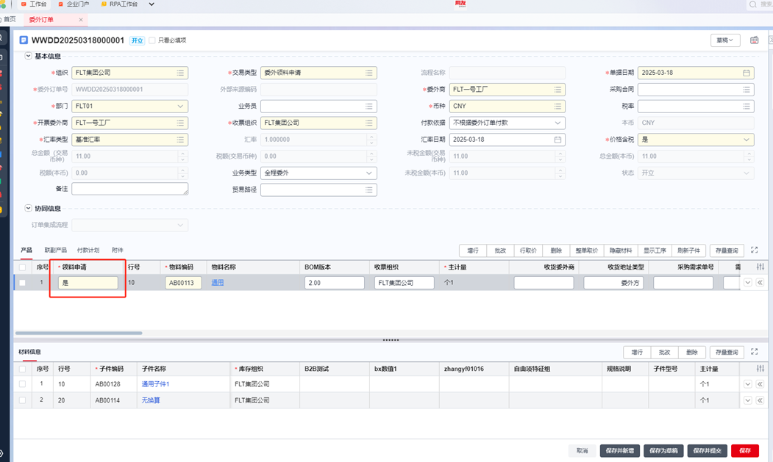Viewport: 773px width, 462px height.
Task: Open the 价格含税 dropdown
Action: 747,140
